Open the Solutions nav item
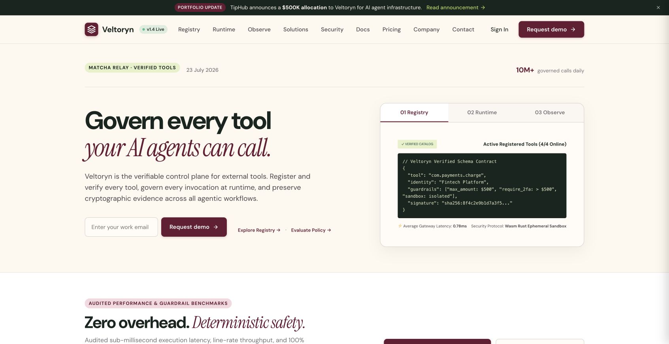 296,30
